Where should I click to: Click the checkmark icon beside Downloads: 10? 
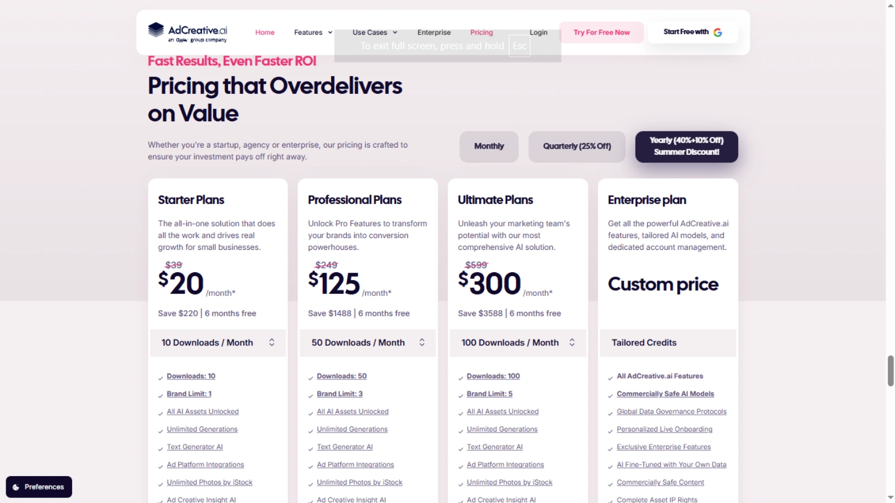[161, 378]
